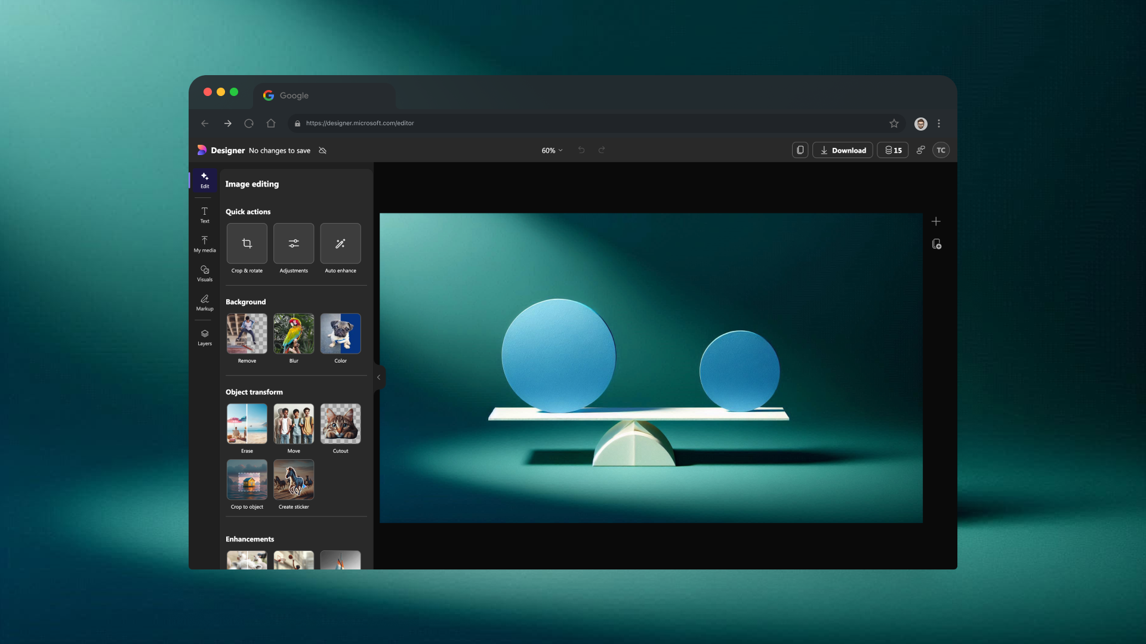Click the Download button
1146x644 pixels.
click(x=843, y=150)
